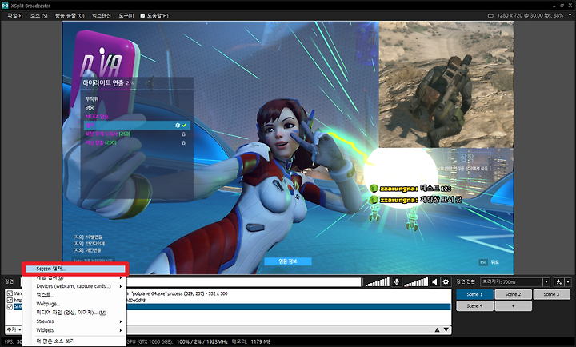Click the XSplit Broadcaster logo icon
Viewport: 576px width, 347px height.
(x=5, y=5)
